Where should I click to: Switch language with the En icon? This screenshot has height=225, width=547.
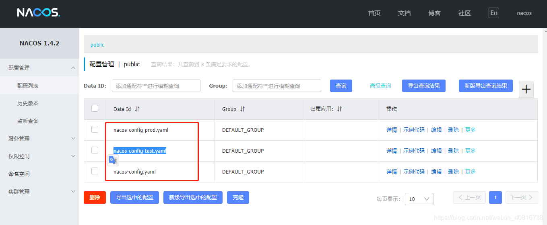pyautogui.click(x=494, y=13)
